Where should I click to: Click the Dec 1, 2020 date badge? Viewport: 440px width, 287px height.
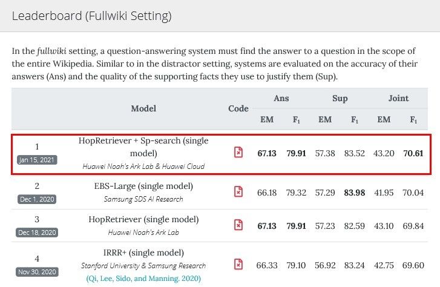pyautogui.click(x=37, y=199)
